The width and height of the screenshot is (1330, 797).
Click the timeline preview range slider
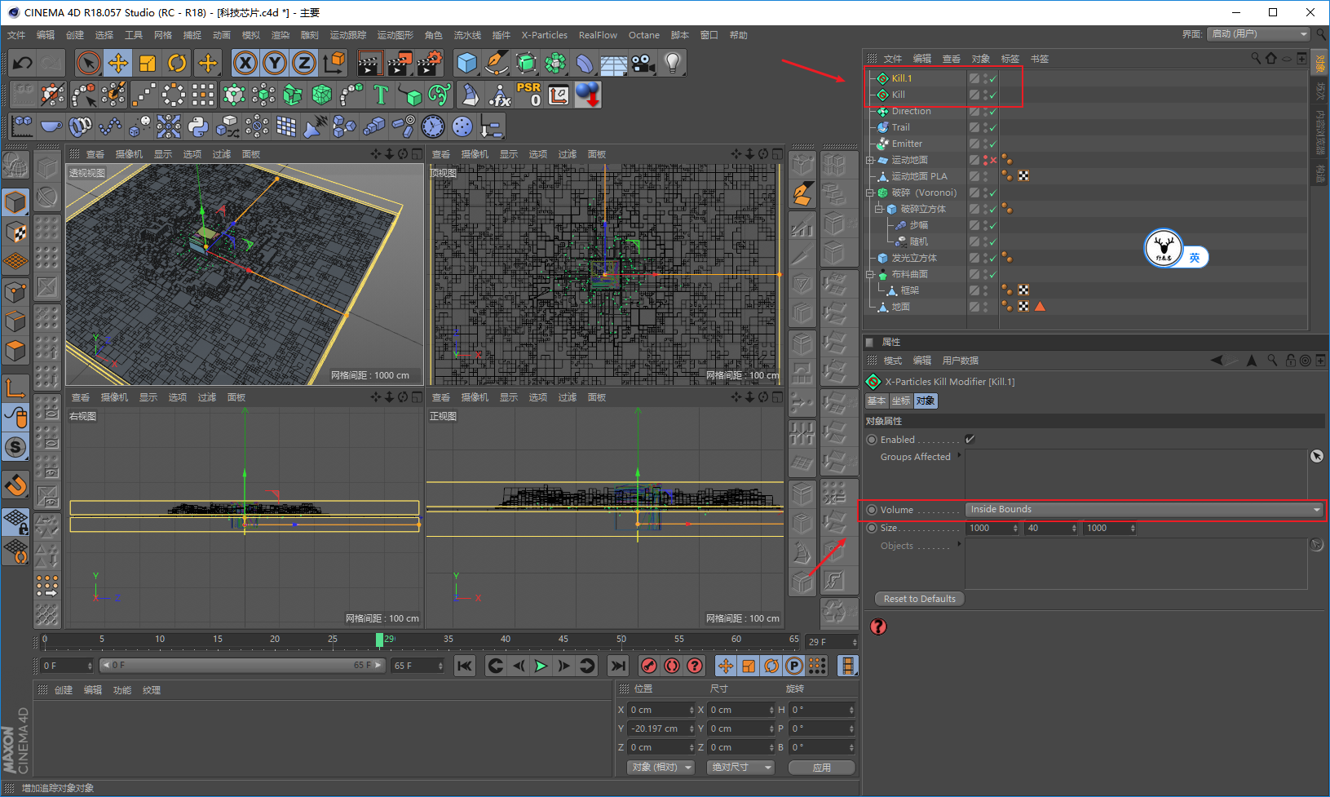pyautogui.click(x=242, y=666)
